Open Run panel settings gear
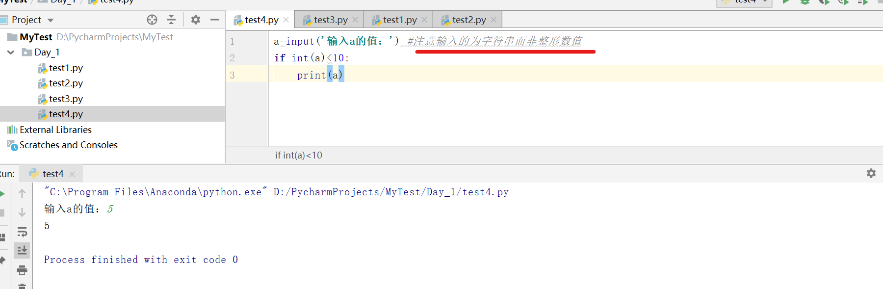 (871, 173)
